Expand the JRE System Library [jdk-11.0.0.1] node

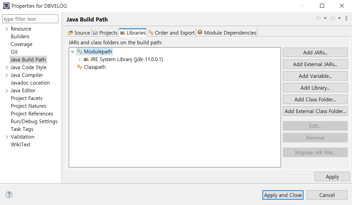[x=79, y=59]
